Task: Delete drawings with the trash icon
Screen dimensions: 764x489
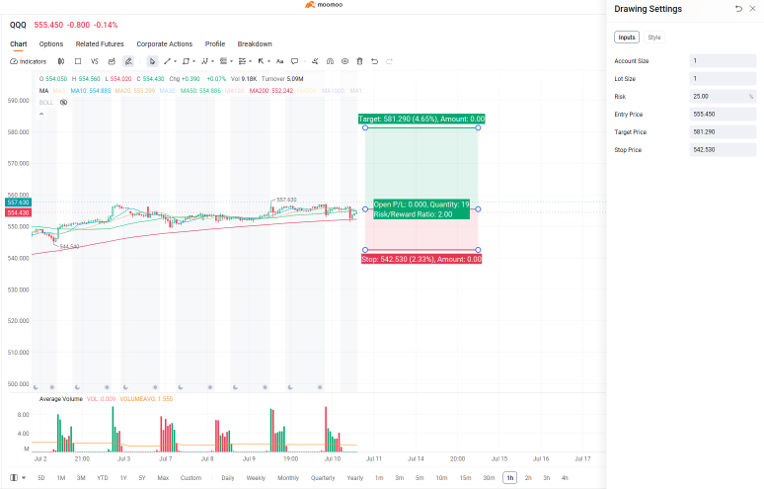Action: click(x=359, y=61)
